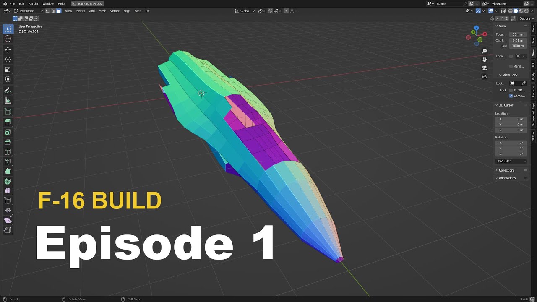Select the Rip Region tool
The width and height of the screenshot is (537, 302).
pos(8,230)
